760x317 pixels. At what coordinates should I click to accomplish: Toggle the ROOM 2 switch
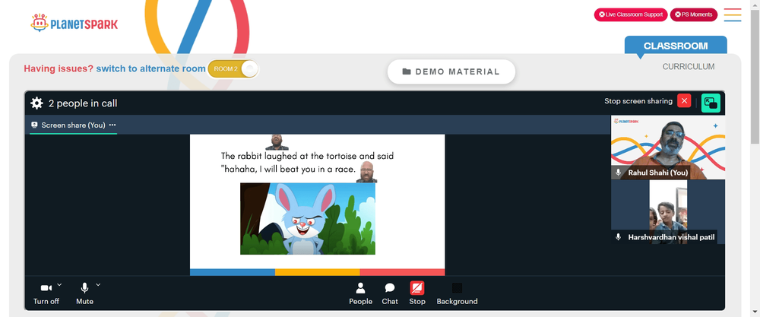point(233,69)
